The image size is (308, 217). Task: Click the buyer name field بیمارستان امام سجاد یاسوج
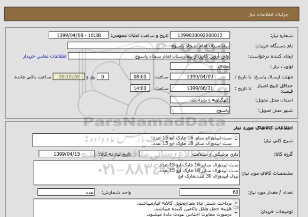pos(149,46)
